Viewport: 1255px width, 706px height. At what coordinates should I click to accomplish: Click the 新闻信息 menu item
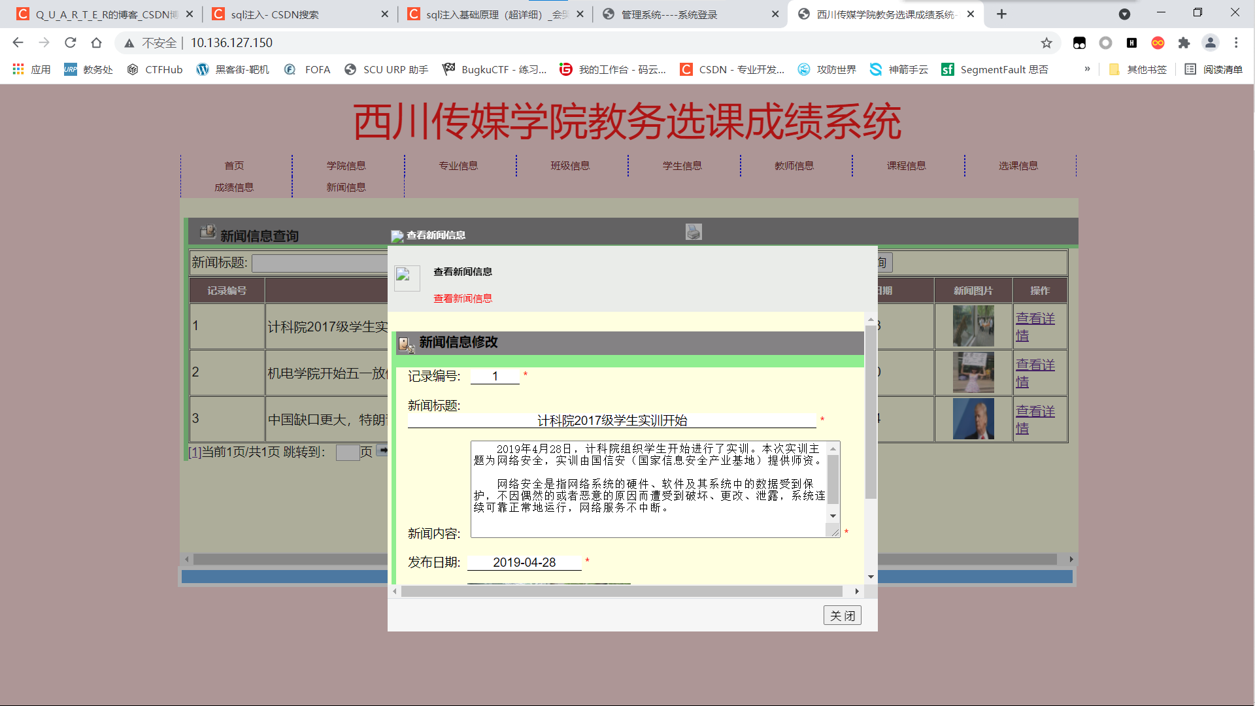pyautogui.click(x=344, y=186)
